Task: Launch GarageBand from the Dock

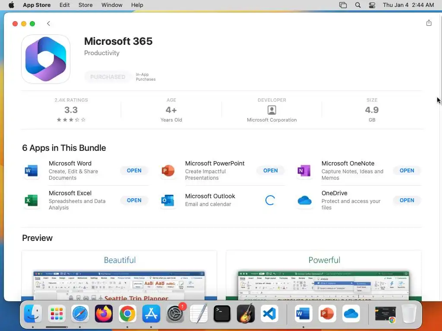Action: 246,314
